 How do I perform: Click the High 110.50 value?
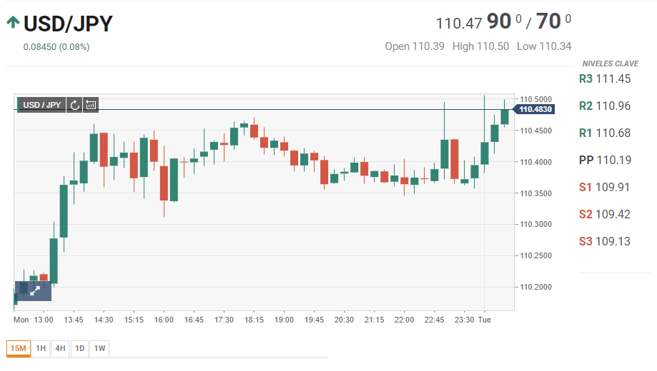coord(480,46)
